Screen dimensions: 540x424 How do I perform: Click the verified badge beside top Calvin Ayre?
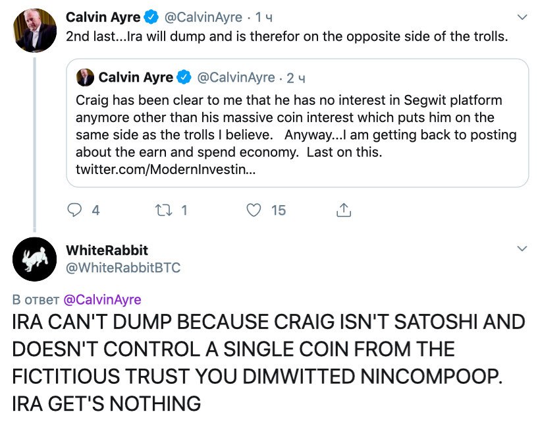click(x=151, y=17)
